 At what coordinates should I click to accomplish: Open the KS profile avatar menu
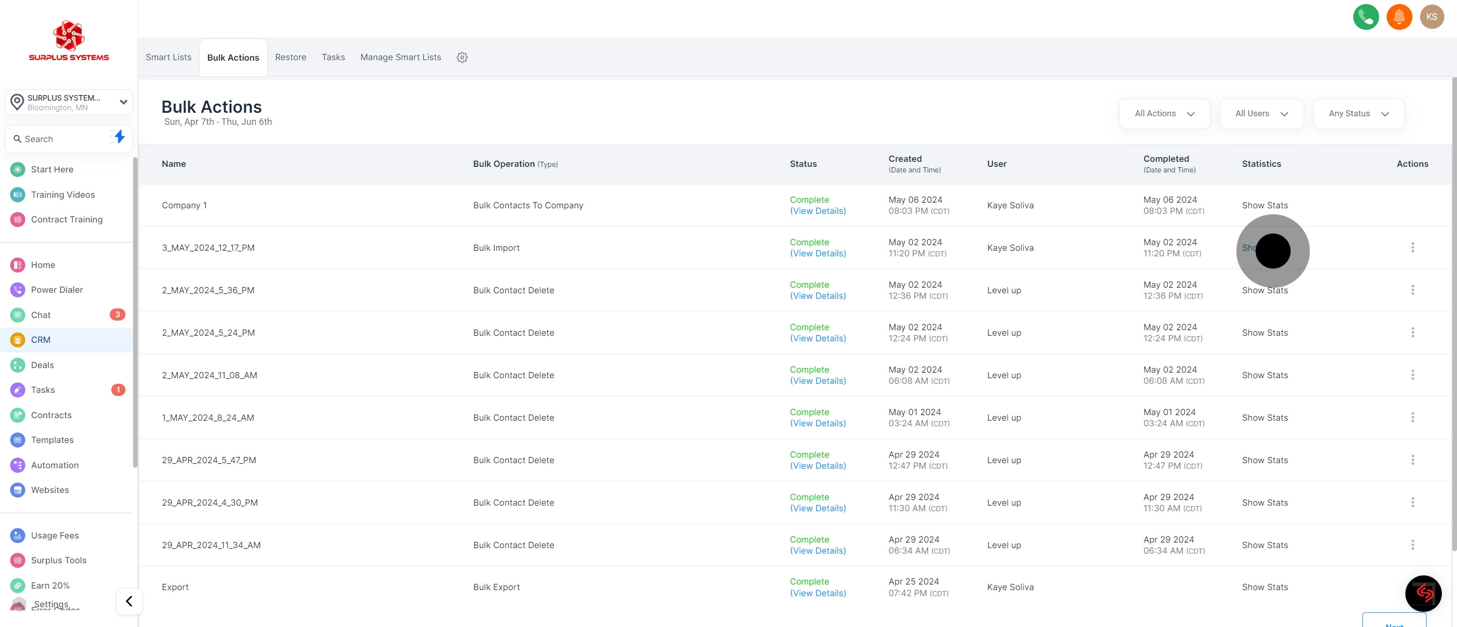(x=1432, y=16)
